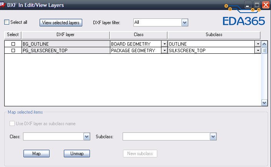Enable the Select all checkbox
271x167 pixels.
7,22
